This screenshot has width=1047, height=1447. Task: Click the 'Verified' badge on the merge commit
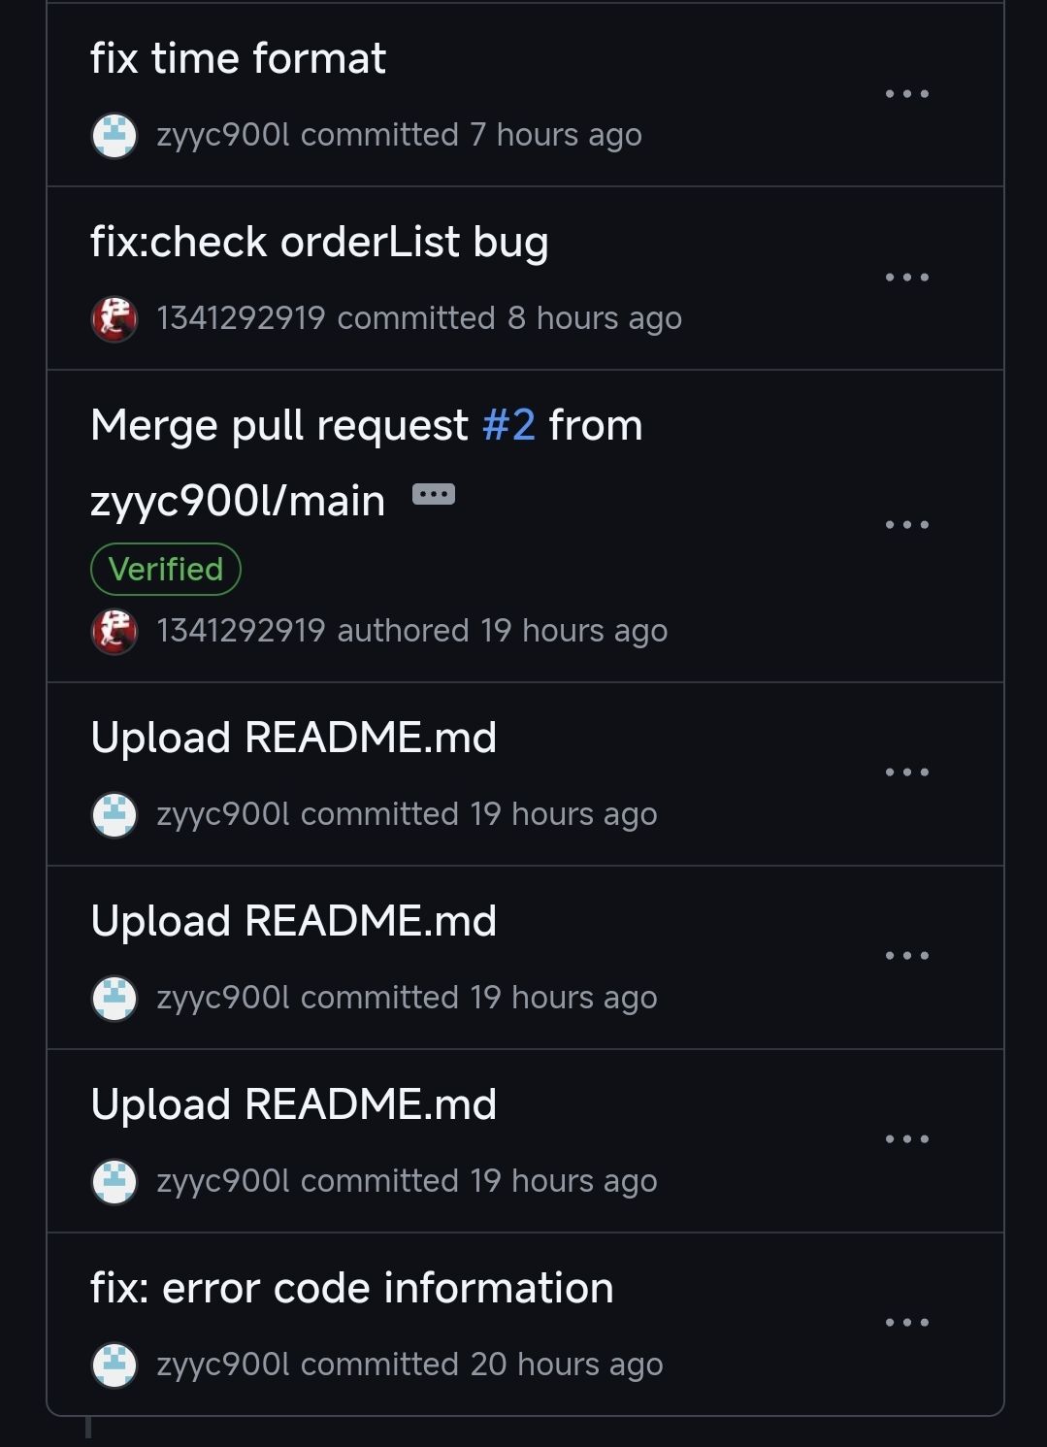166,570
